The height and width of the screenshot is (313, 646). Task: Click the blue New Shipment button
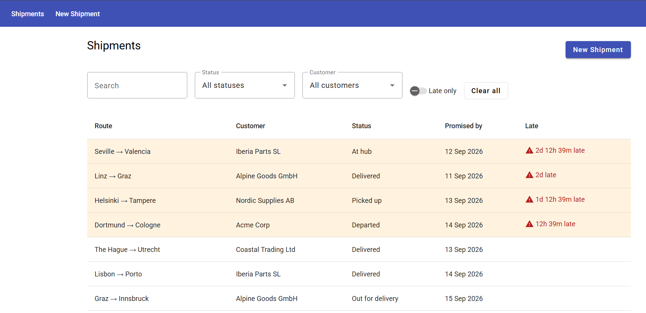[598, 50]
